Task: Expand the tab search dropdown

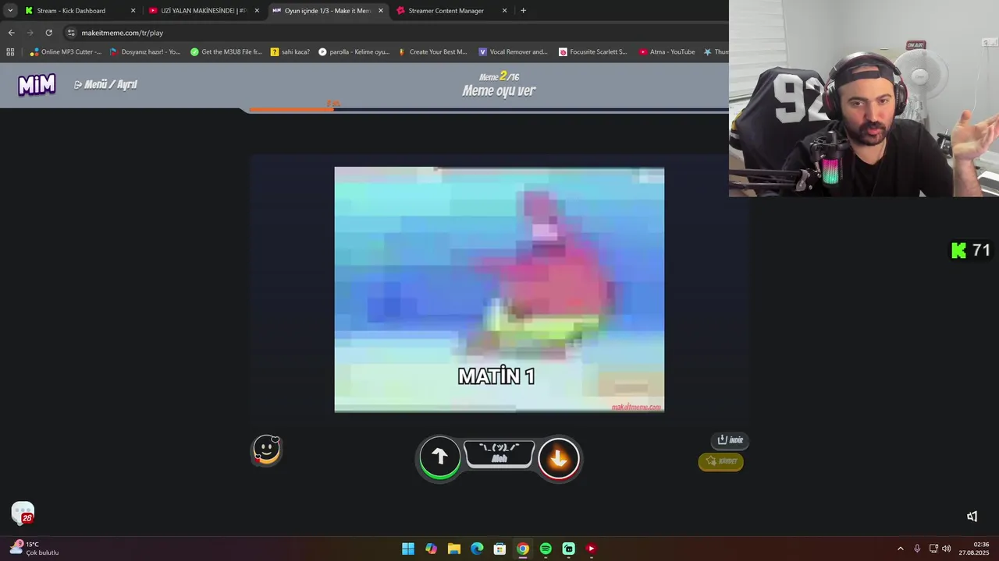Action: [x=10, y=11]
